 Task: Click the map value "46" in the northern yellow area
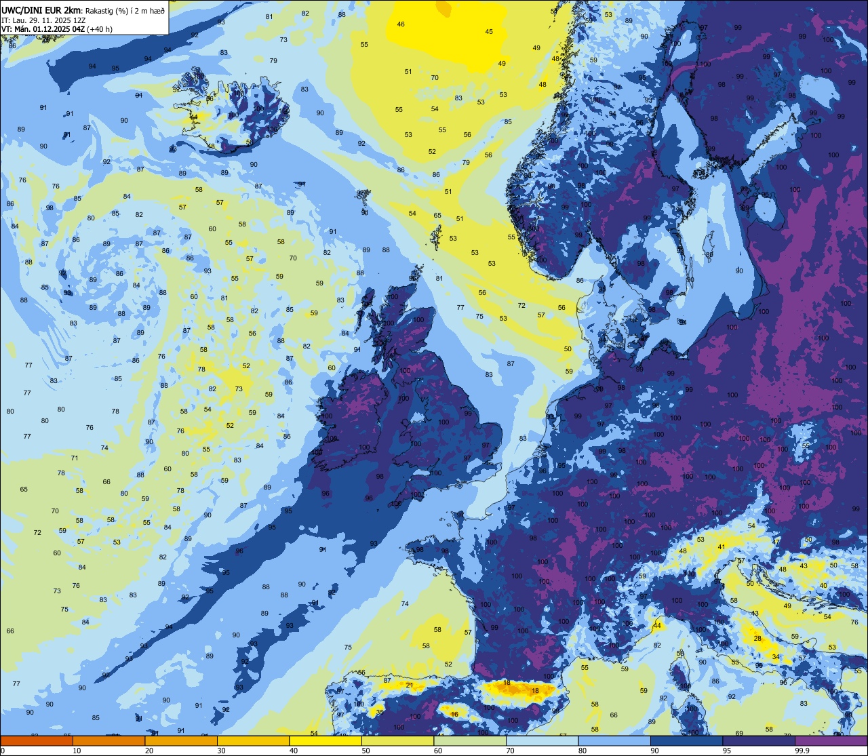tap(401, 24)
